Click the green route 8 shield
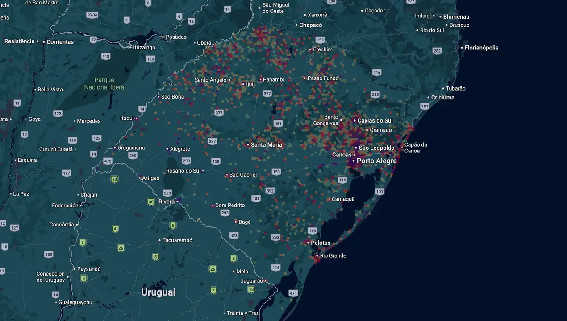Viewport: 567px width, 321px height. tap(233, 258)
